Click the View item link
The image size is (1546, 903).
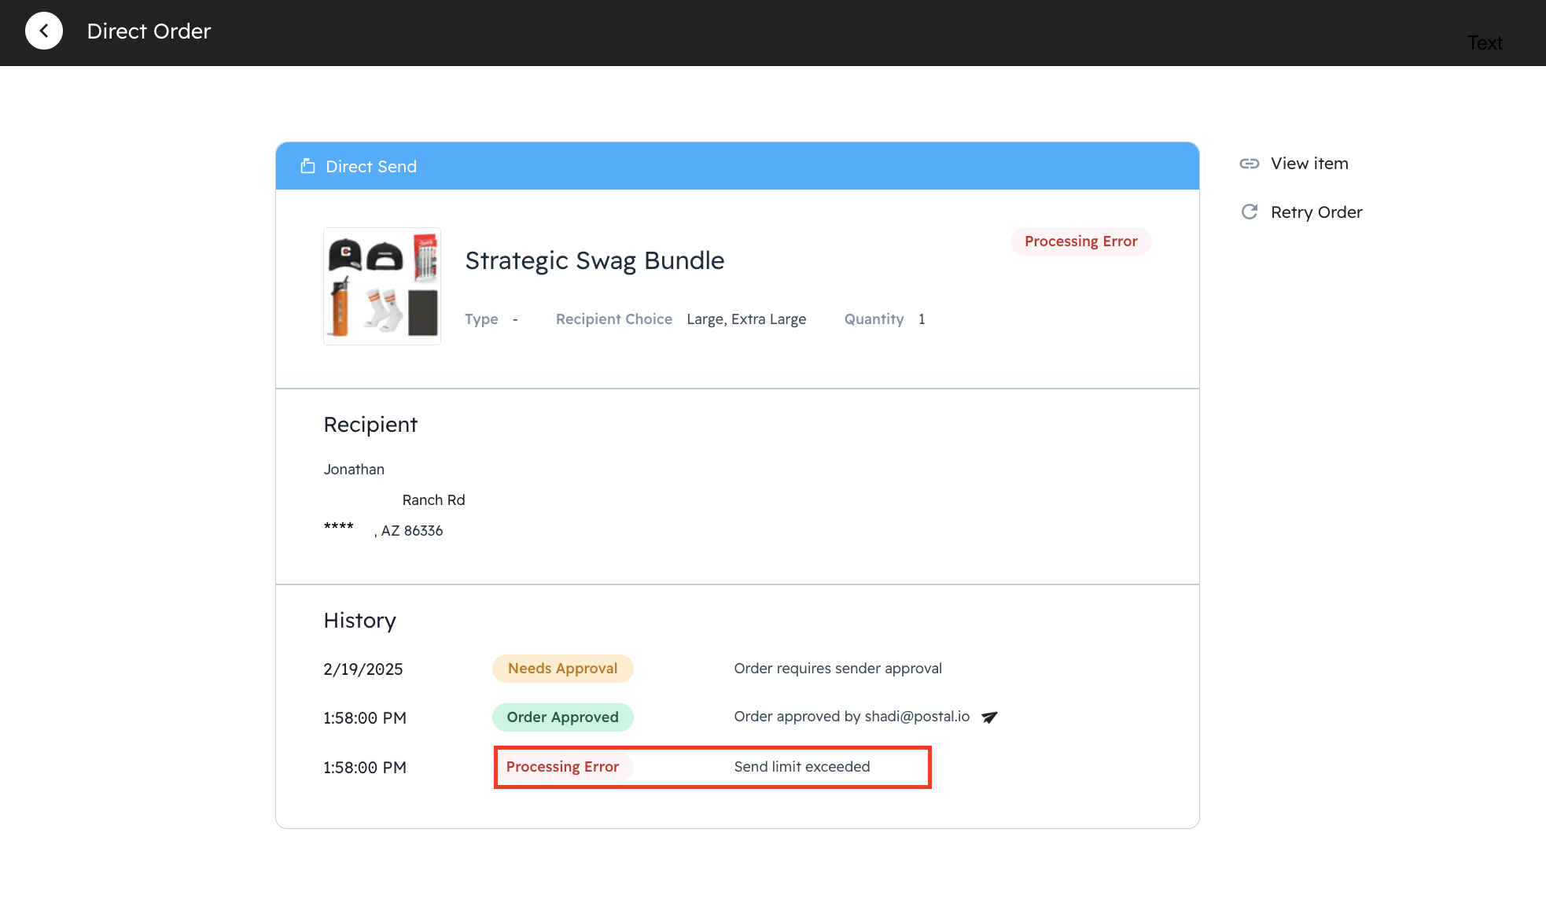tap(1309, 164)
